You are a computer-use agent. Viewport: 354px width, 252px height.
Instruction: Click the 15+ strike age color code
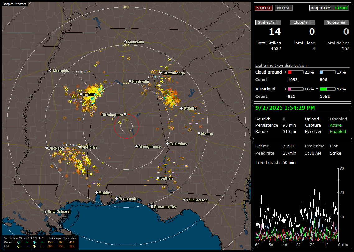(50, 242)
